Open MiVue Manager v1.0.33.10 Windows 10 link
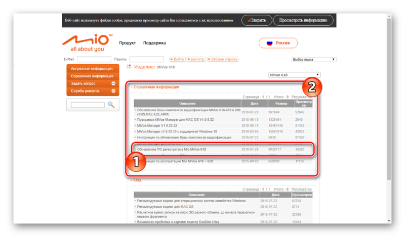 point(177,131)
